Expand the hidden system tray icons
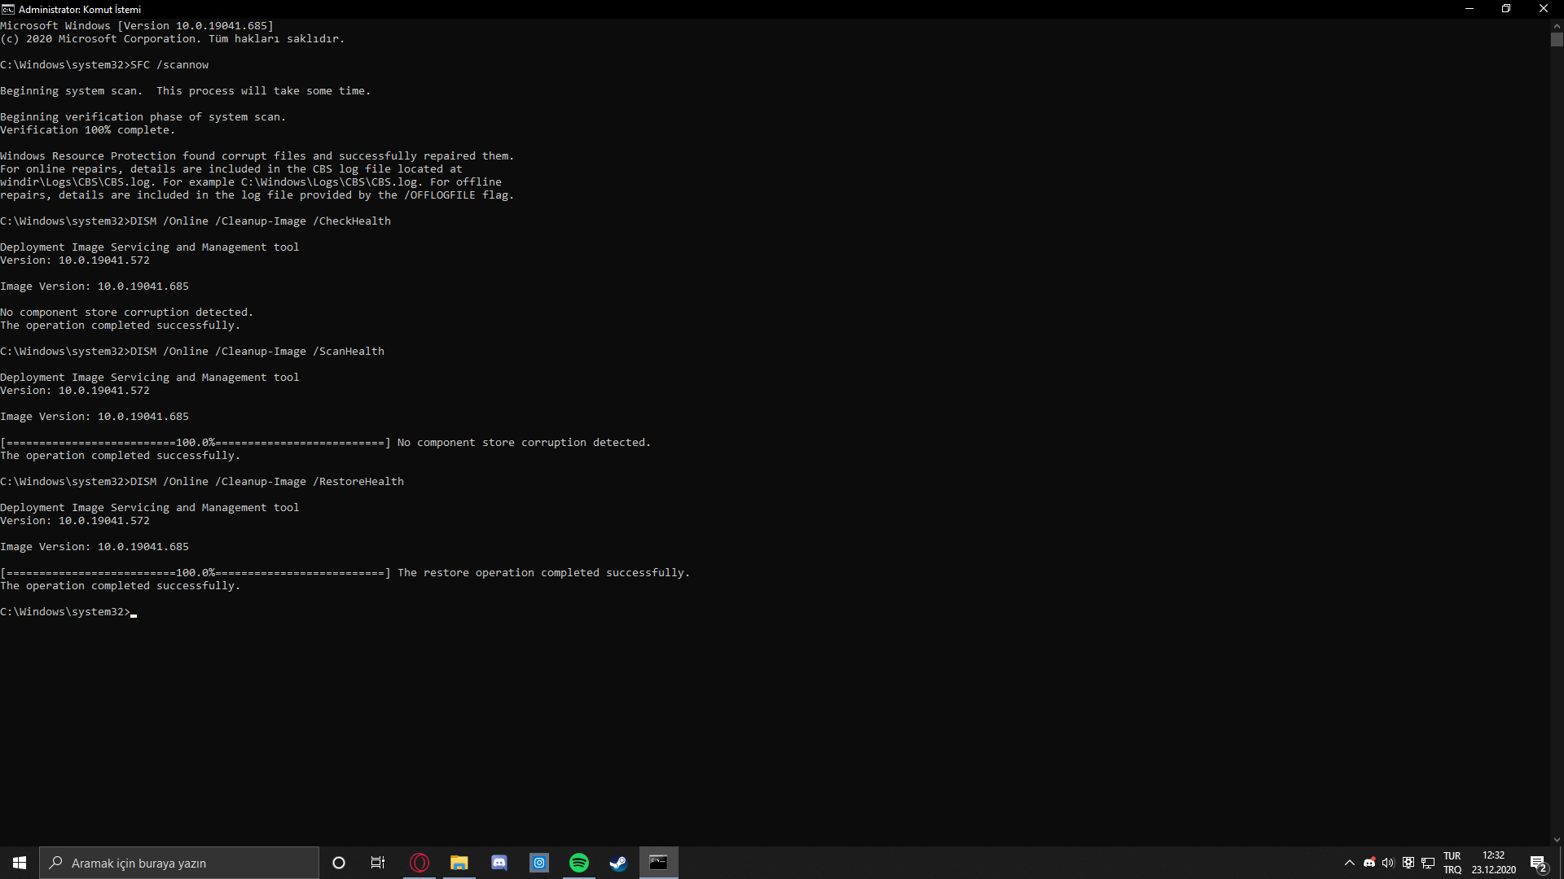 point(1350,863)
